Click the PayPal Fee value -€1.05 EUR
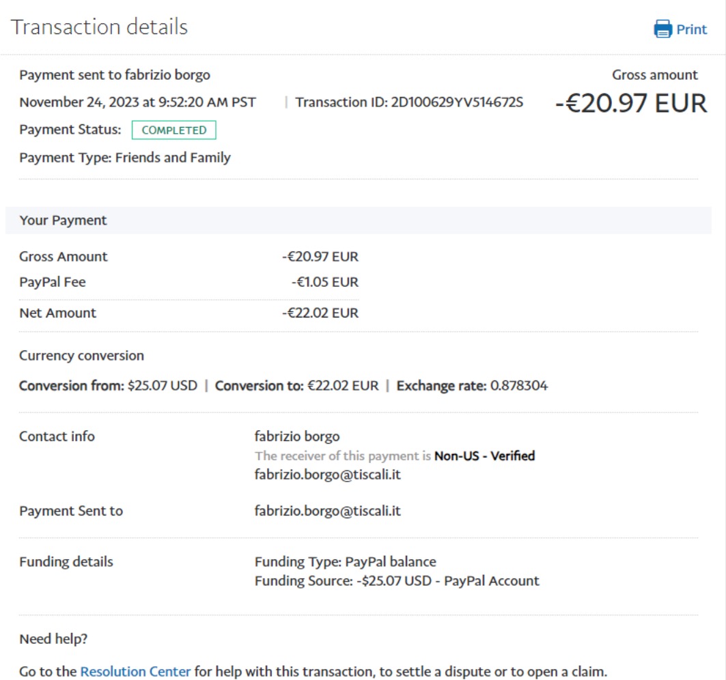Image resolution: width=726 pixels, height=680 pixels. click(324, 282)
